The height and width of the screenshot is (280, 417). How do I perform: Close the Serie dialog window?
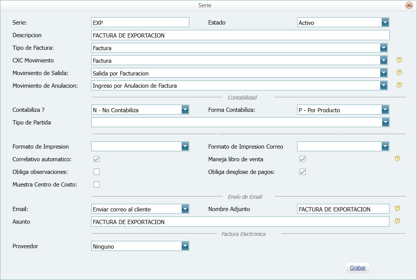click(409, 5)
